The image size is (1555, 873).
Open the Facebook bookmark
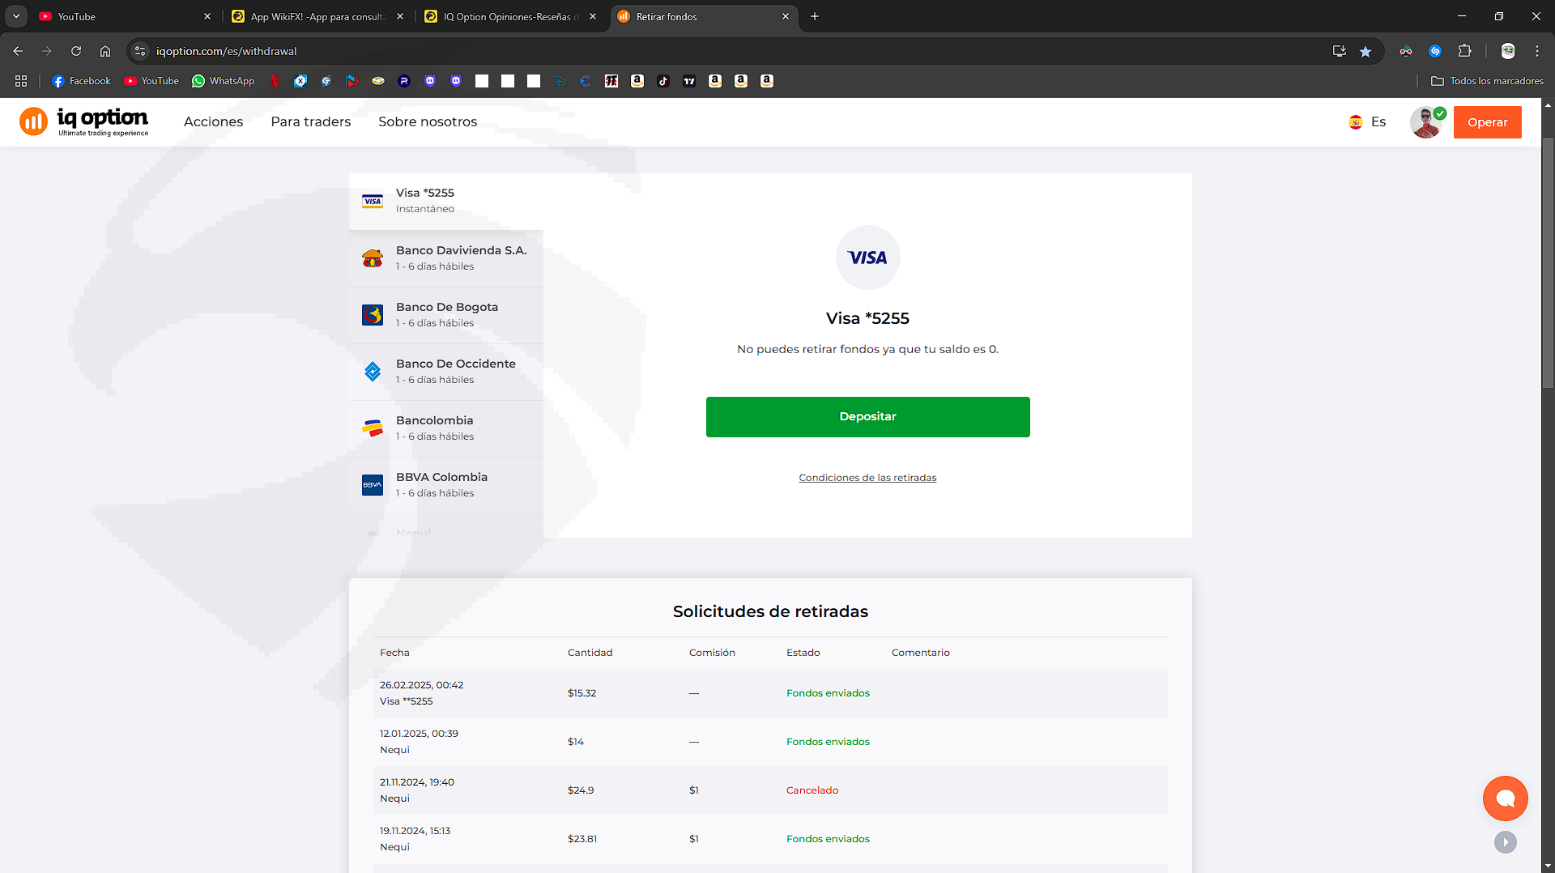tap(81, 81)
